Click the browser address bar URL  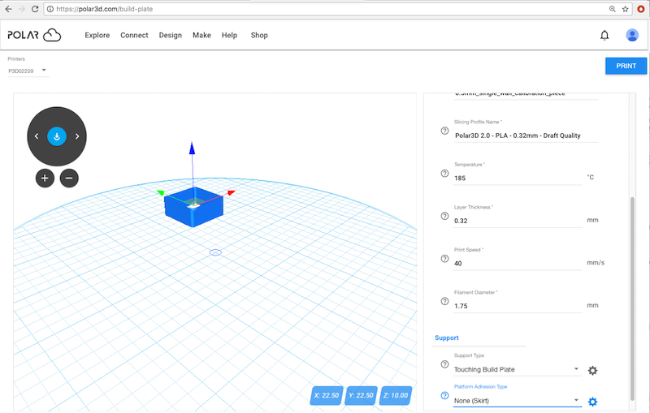105,9
